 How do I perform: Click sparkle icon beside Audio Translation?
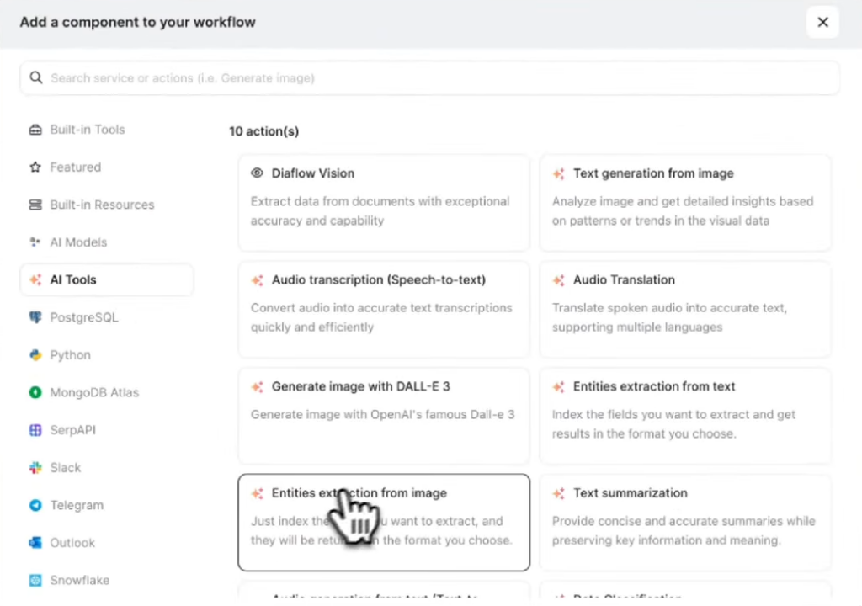[x=559, y=280]
